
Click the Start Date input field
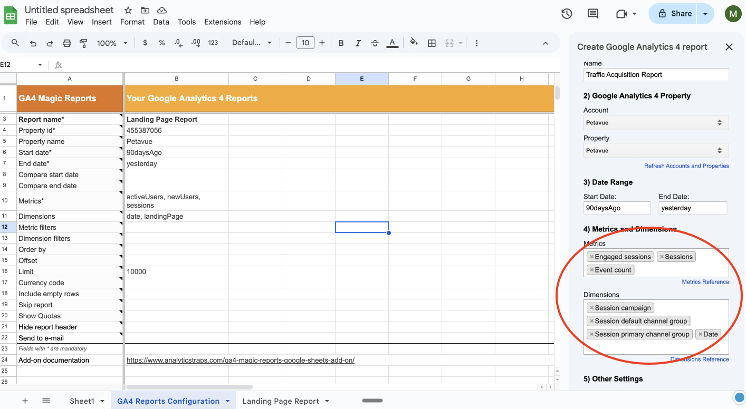coord(617,208)
